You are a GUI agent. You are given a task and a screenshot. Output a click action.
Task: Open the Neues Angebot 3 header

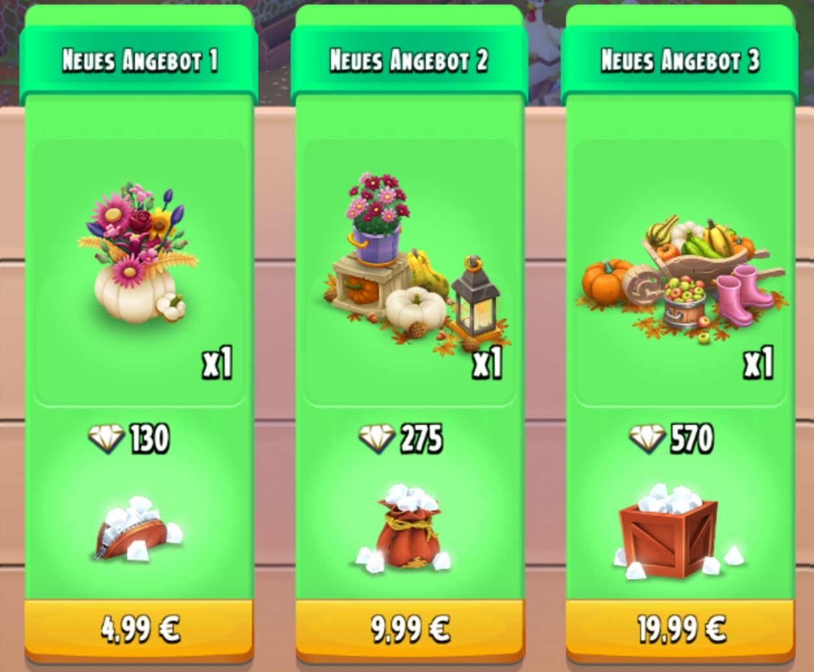(x=680, y=60)
